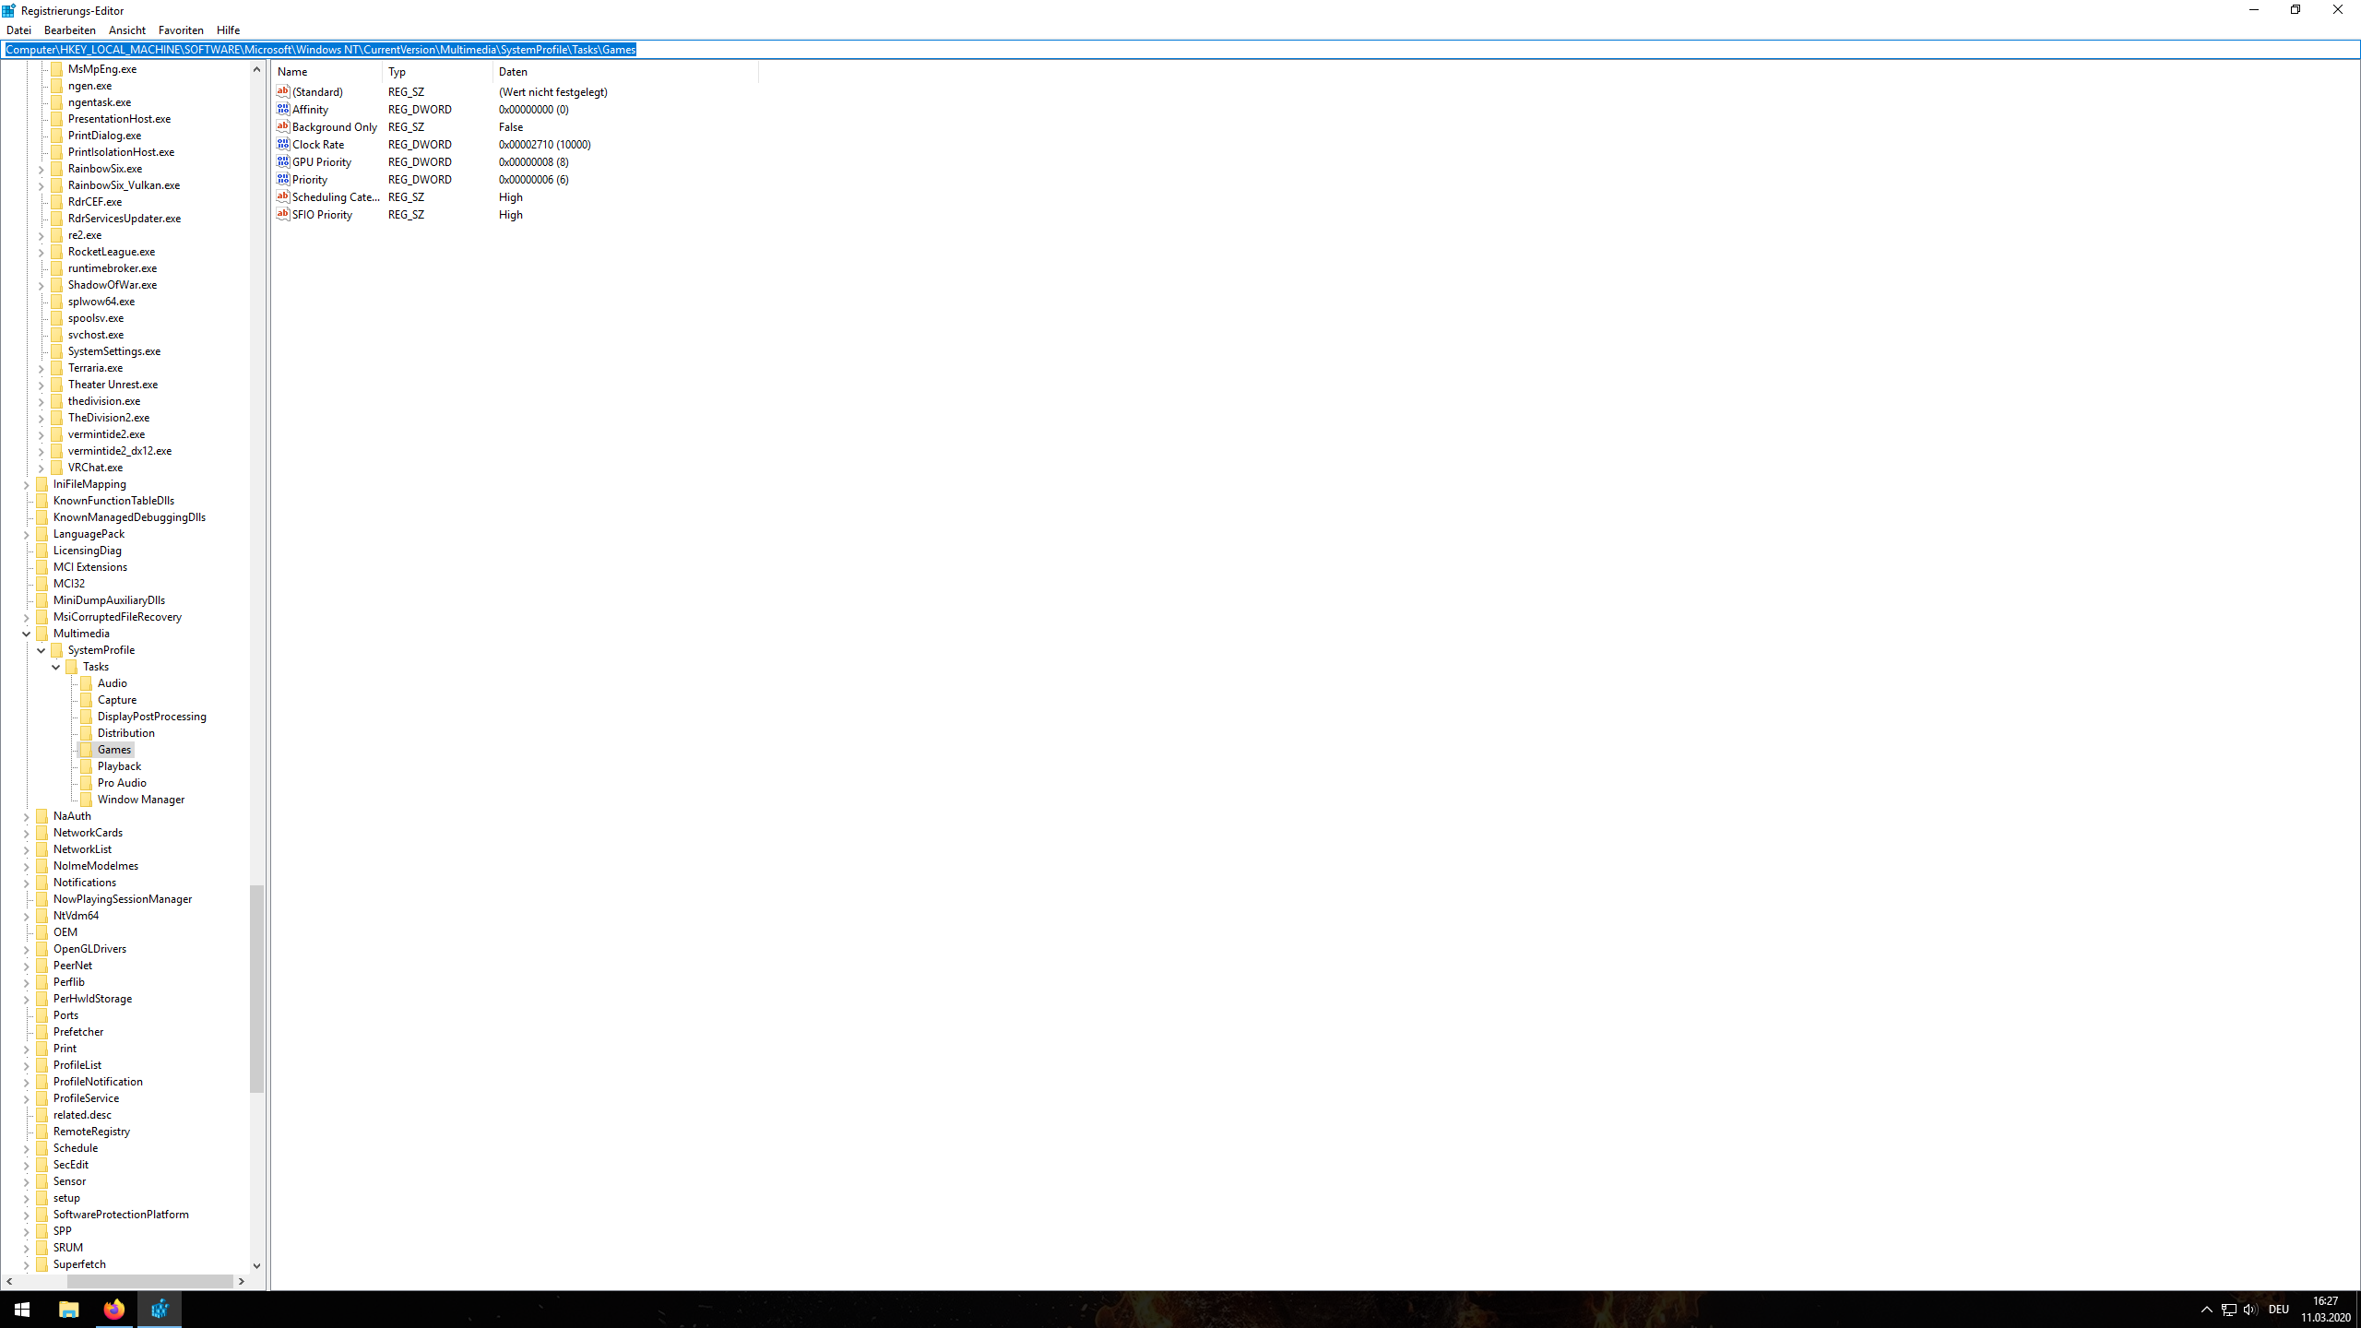This screenshot has height=1328, width=2361.
Task: Open the Hilfe menu
Action: click(x=228, y=30)
